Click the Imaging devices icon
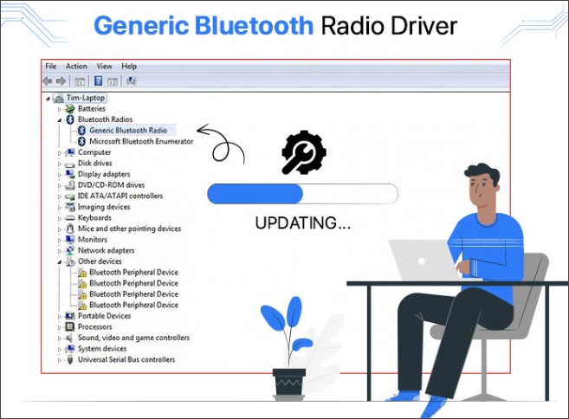 coord(69,207)
